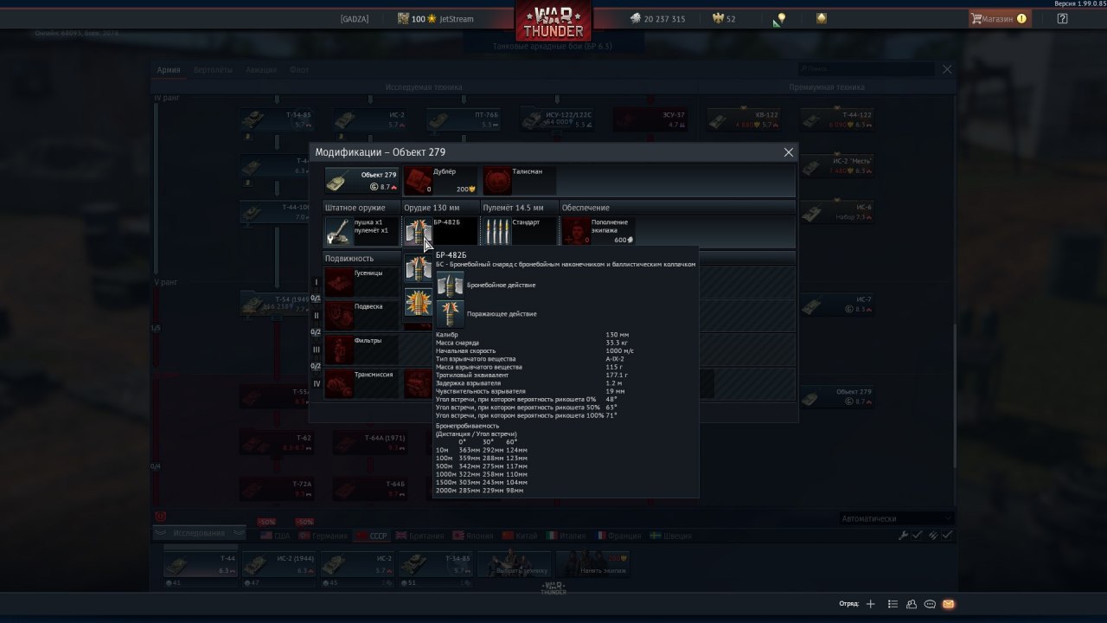This screenshot has width=1107, height=623.
Task: Select ЗСУ-37 in the research tree
Action: [650, 119]
